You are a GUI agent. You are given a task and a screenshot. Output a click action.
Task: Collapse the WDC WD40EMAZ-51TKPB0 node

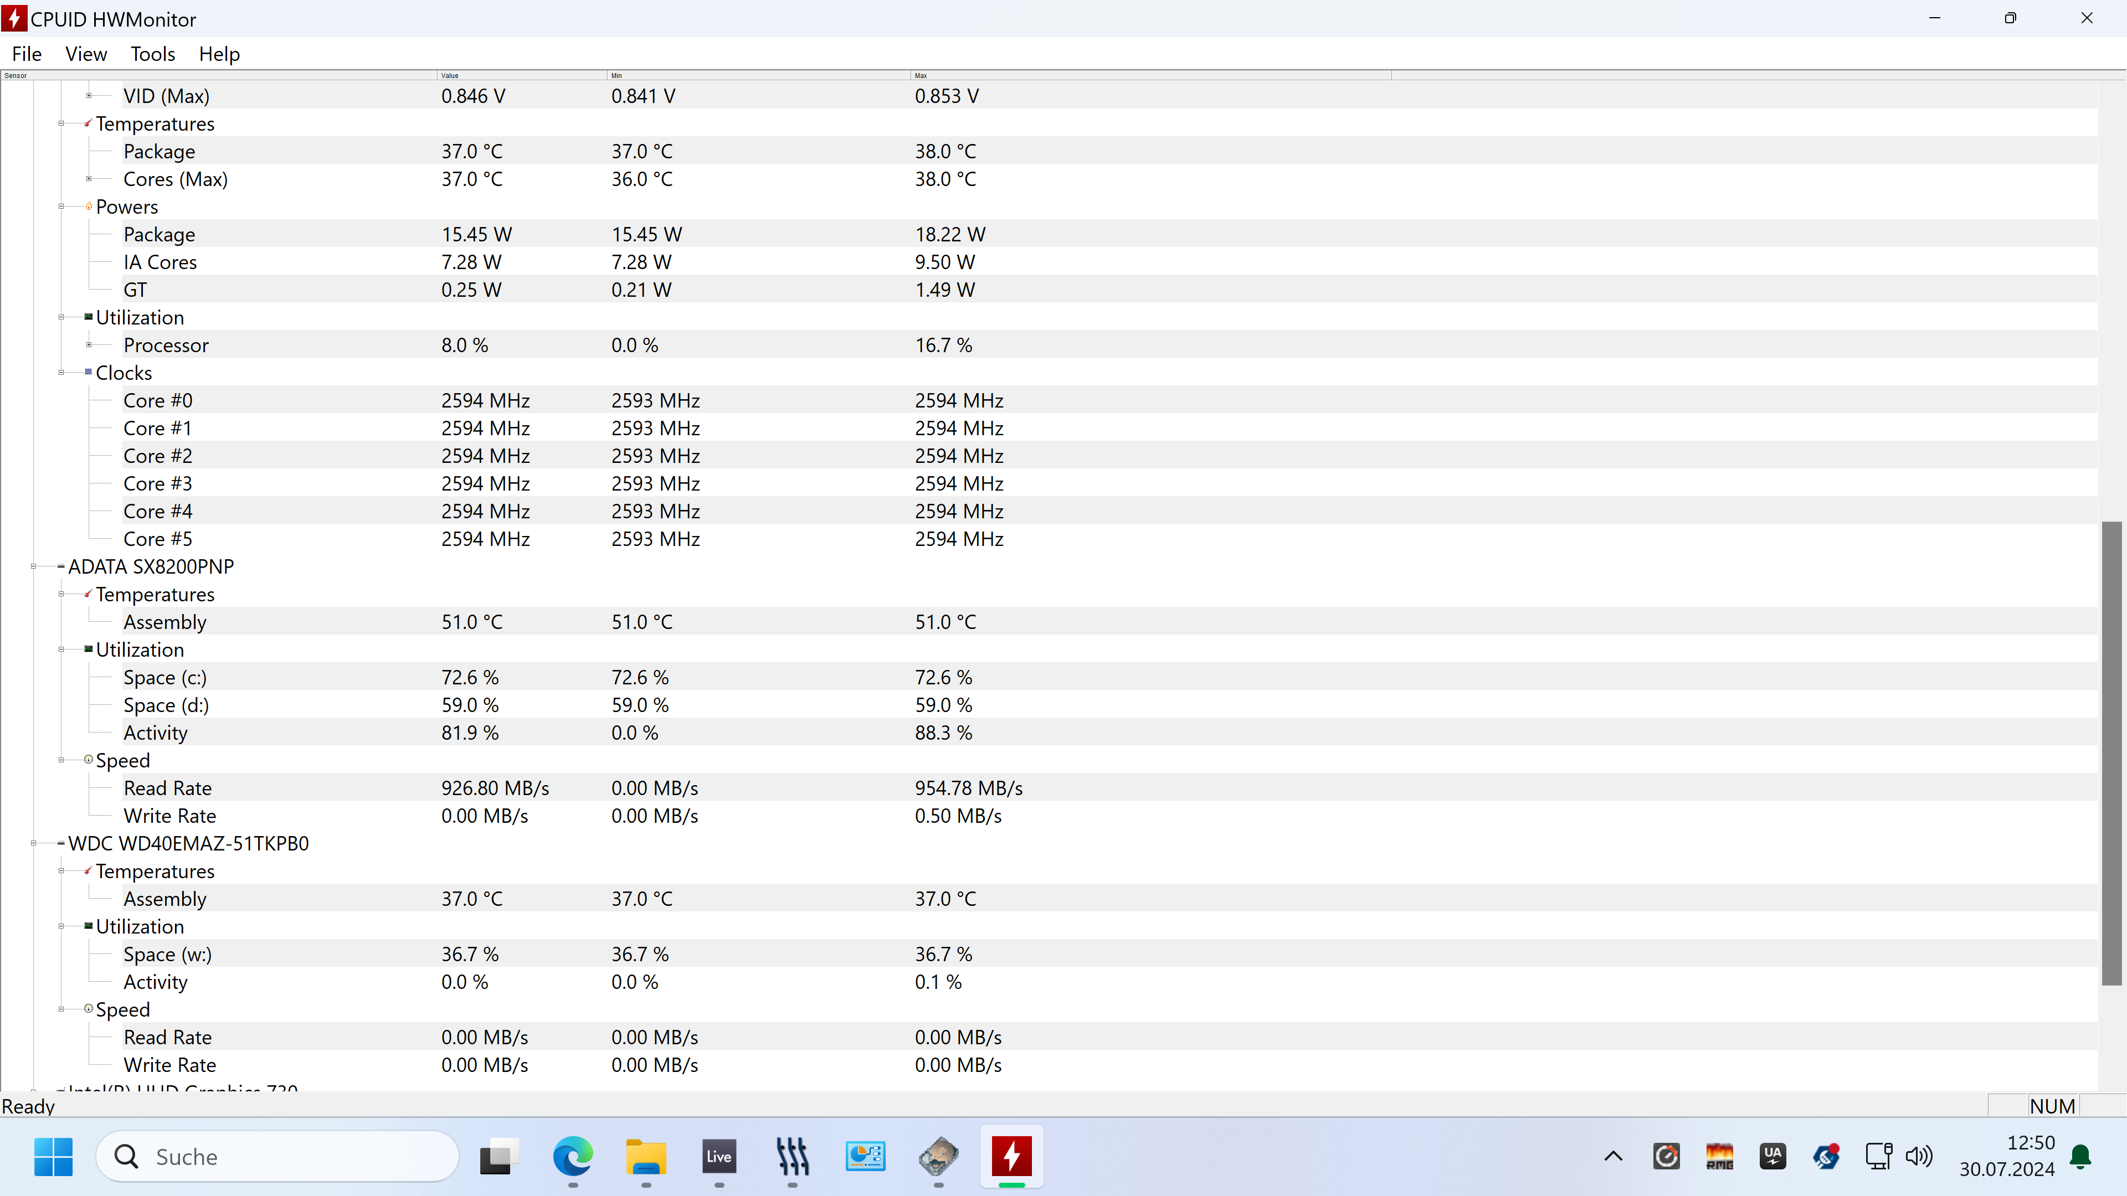point(34,843)
